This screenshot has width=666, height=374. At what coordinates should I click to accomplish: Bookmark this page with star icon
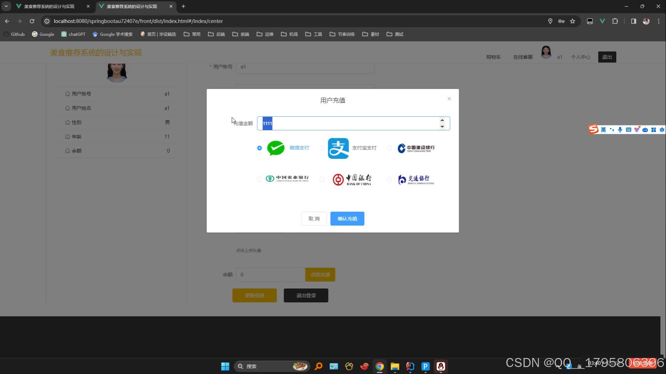572,21
